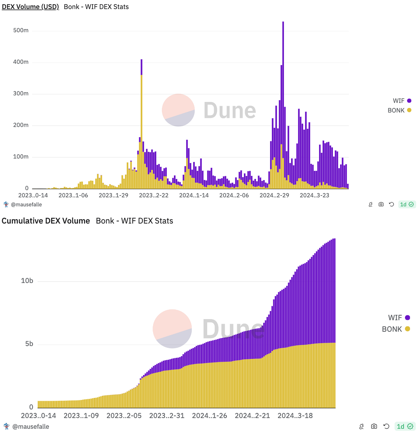Click the purple WIF swatch in the cumulative legend
The height and width of the screenshot is (436, 420).
coord(408,318)
